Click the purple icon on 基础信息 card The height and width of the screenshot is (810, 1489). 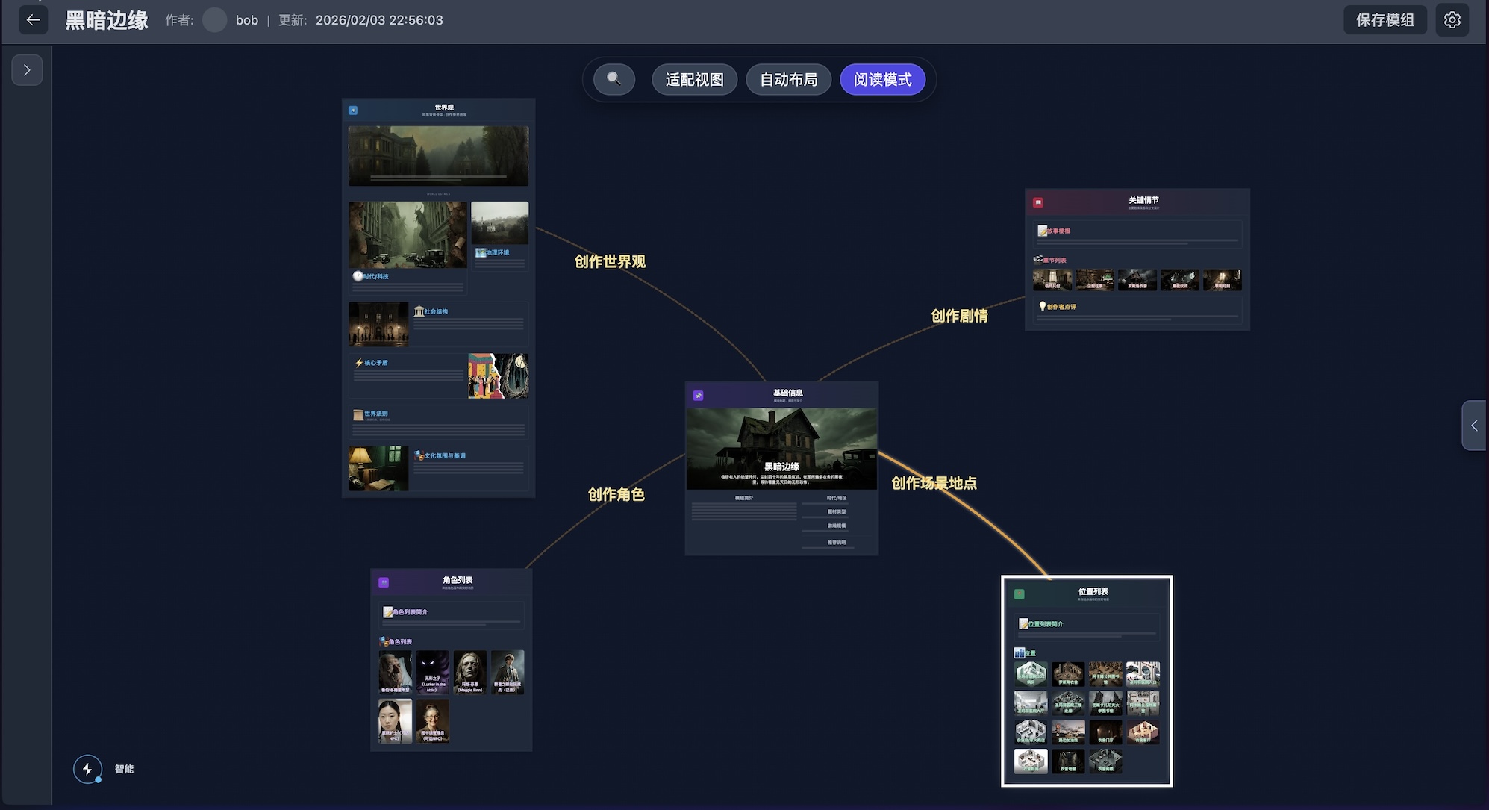tap(698, 396)
